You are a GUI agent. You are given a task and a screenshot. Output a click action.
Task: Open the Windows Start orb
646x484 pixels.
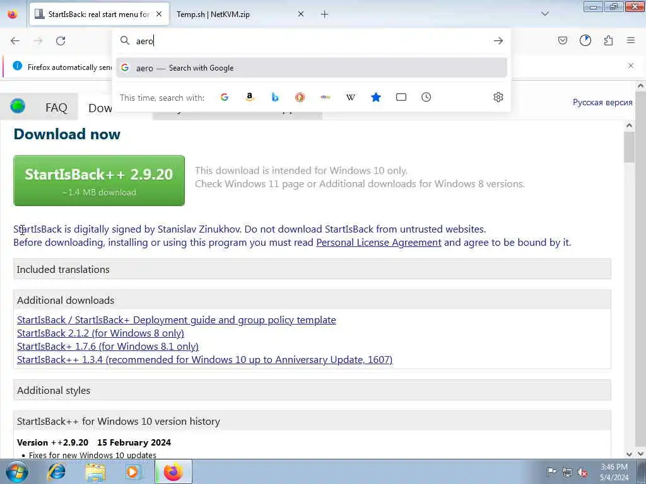16,471
